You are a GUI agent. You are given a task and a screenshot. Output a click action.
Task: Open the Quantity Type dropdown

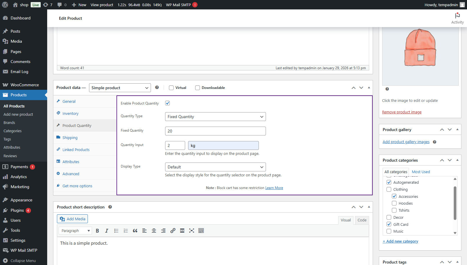click(x=215, y=117)
